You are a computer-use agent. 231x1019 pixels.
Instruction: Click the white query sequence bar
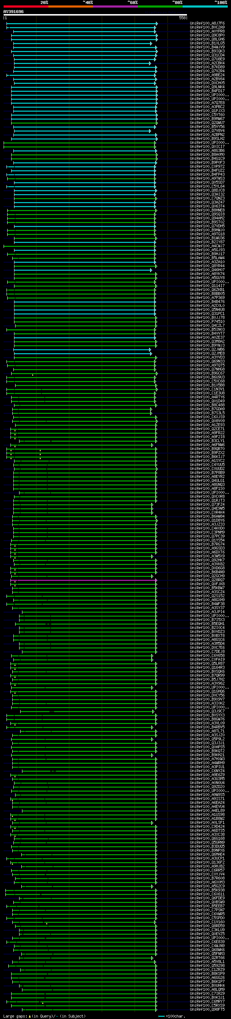(95, 15)
